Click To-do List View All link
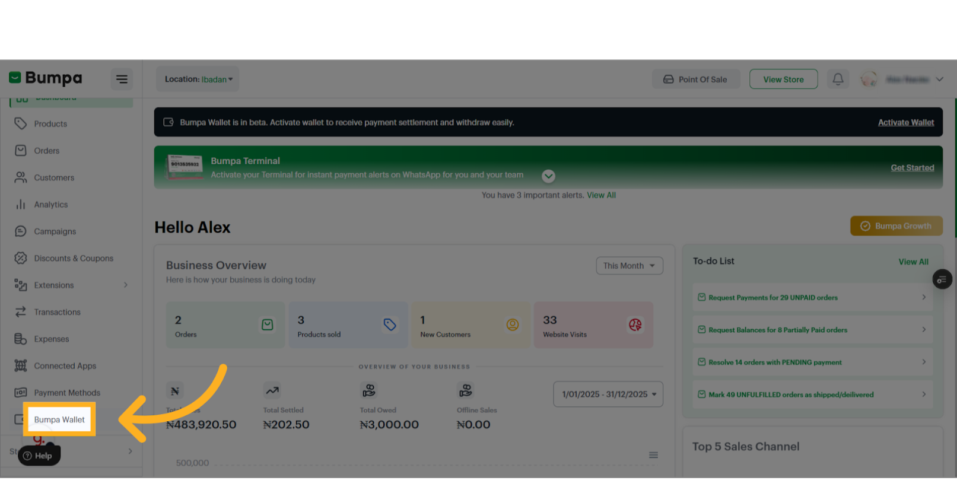Viewport: 957px width, 490px height. [913, 262]
